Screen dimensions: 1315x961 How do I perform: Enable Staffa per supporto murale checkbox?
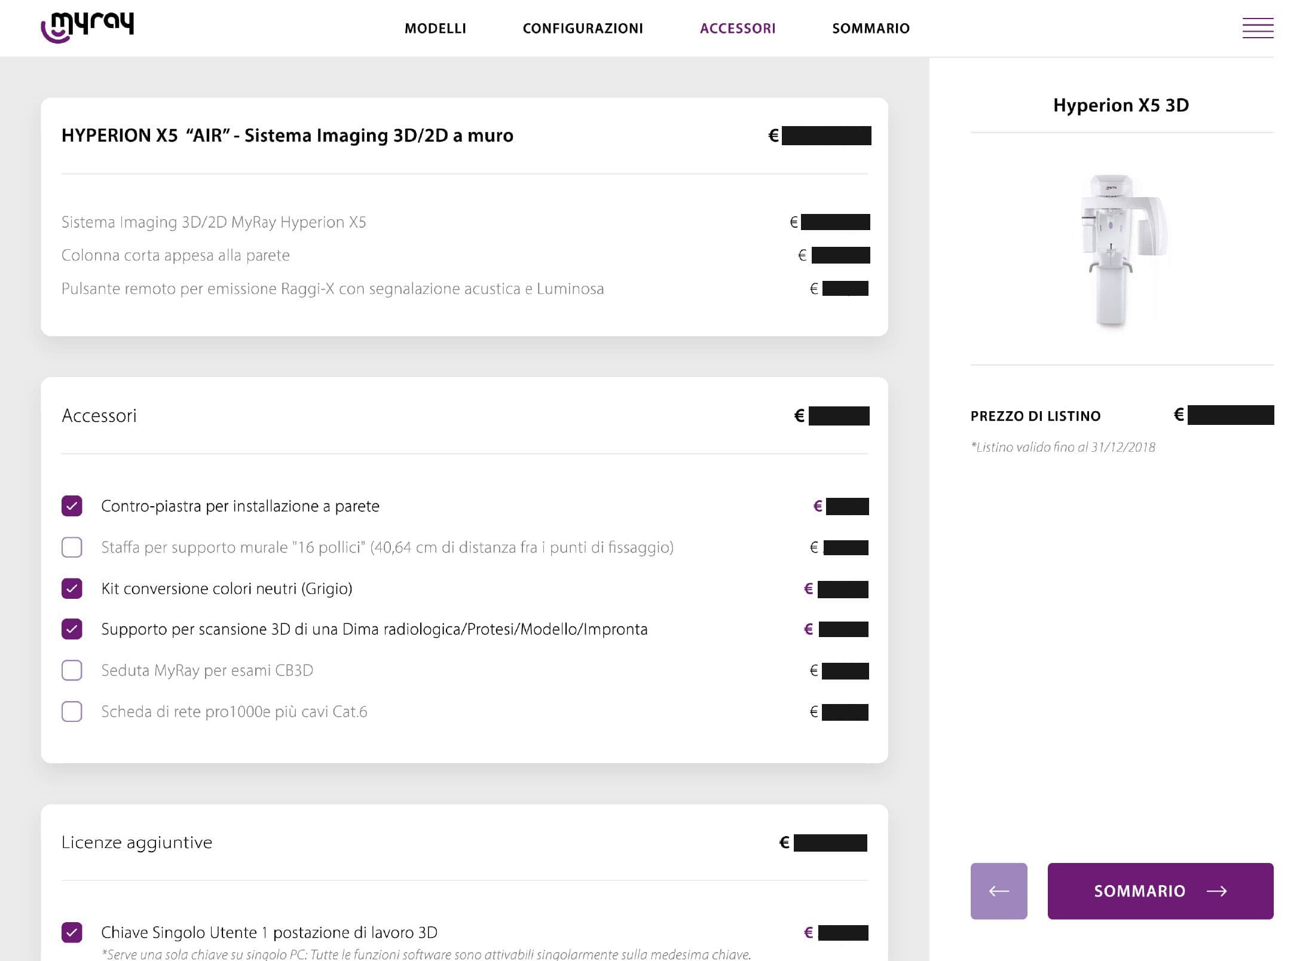tap(72, 547)
